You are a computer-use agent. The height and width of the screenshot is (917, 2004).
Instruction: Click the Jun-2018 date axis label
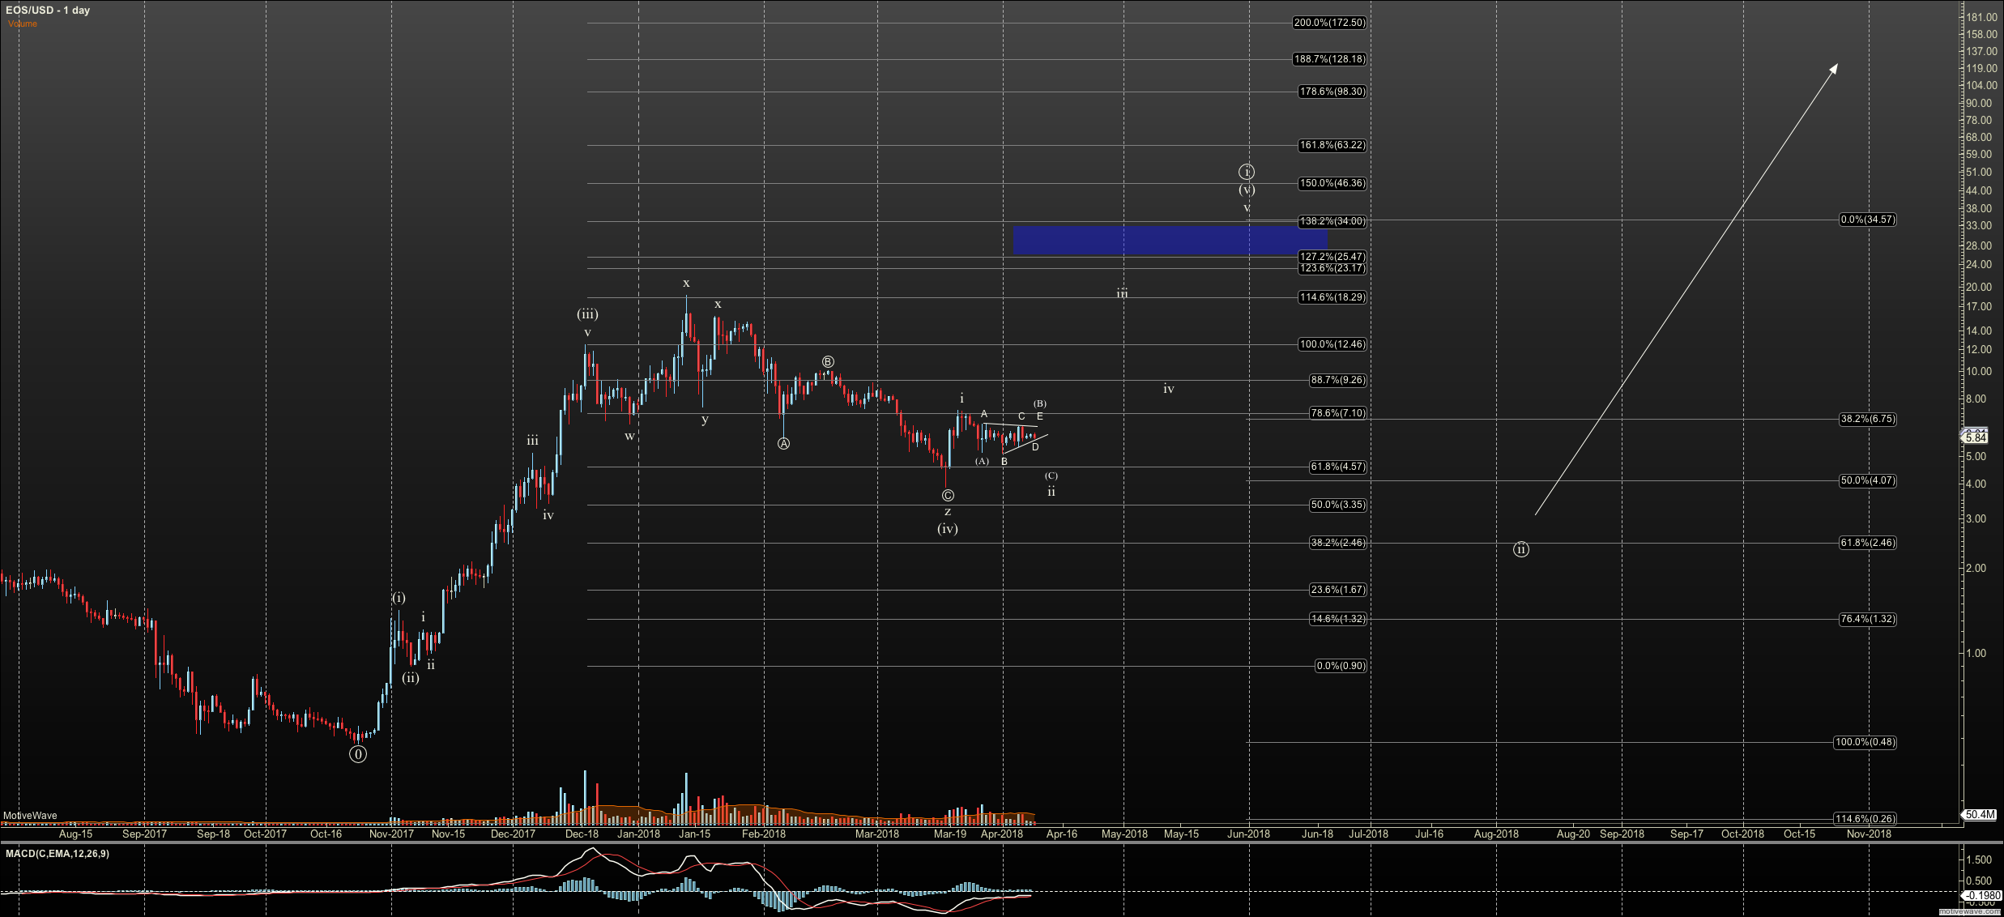coord(1248,834)
